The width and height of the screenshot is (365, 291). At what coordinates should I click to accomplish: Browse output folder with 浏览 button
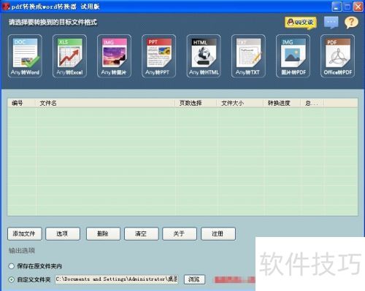194,279
